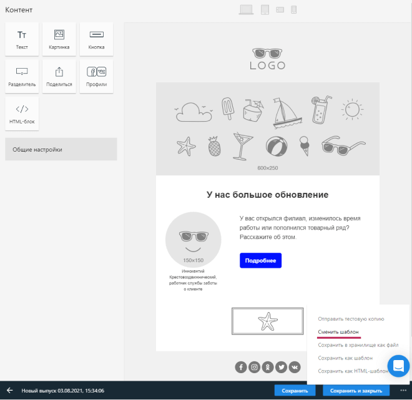Image resolution: width=412 pixels, height=400 pixels.
Task: Select the Разделитель divider block
Action: click(22, 77)
